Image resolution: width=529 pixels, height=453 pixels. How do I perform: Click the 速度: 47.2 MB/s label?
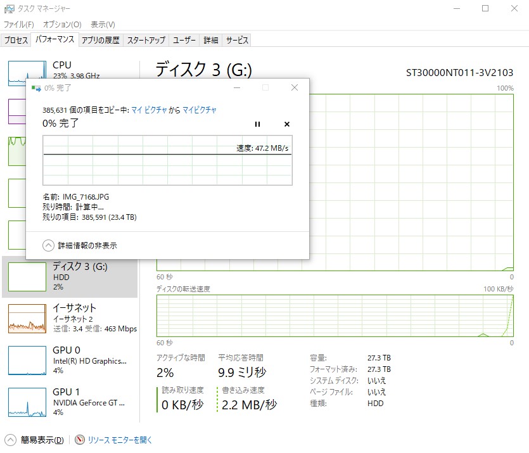[x=262, y=148]
